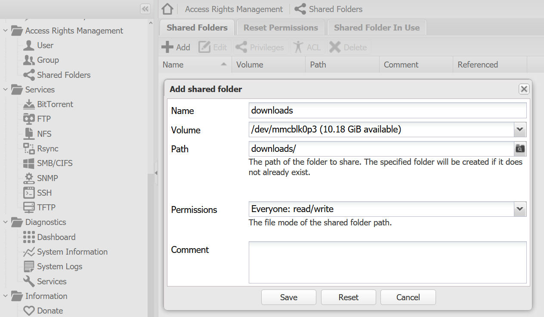The height and width of the screenshot is (317, 544).
Task: Go to the Dashboard diagnostics page
Action: (x=56, y=237)
